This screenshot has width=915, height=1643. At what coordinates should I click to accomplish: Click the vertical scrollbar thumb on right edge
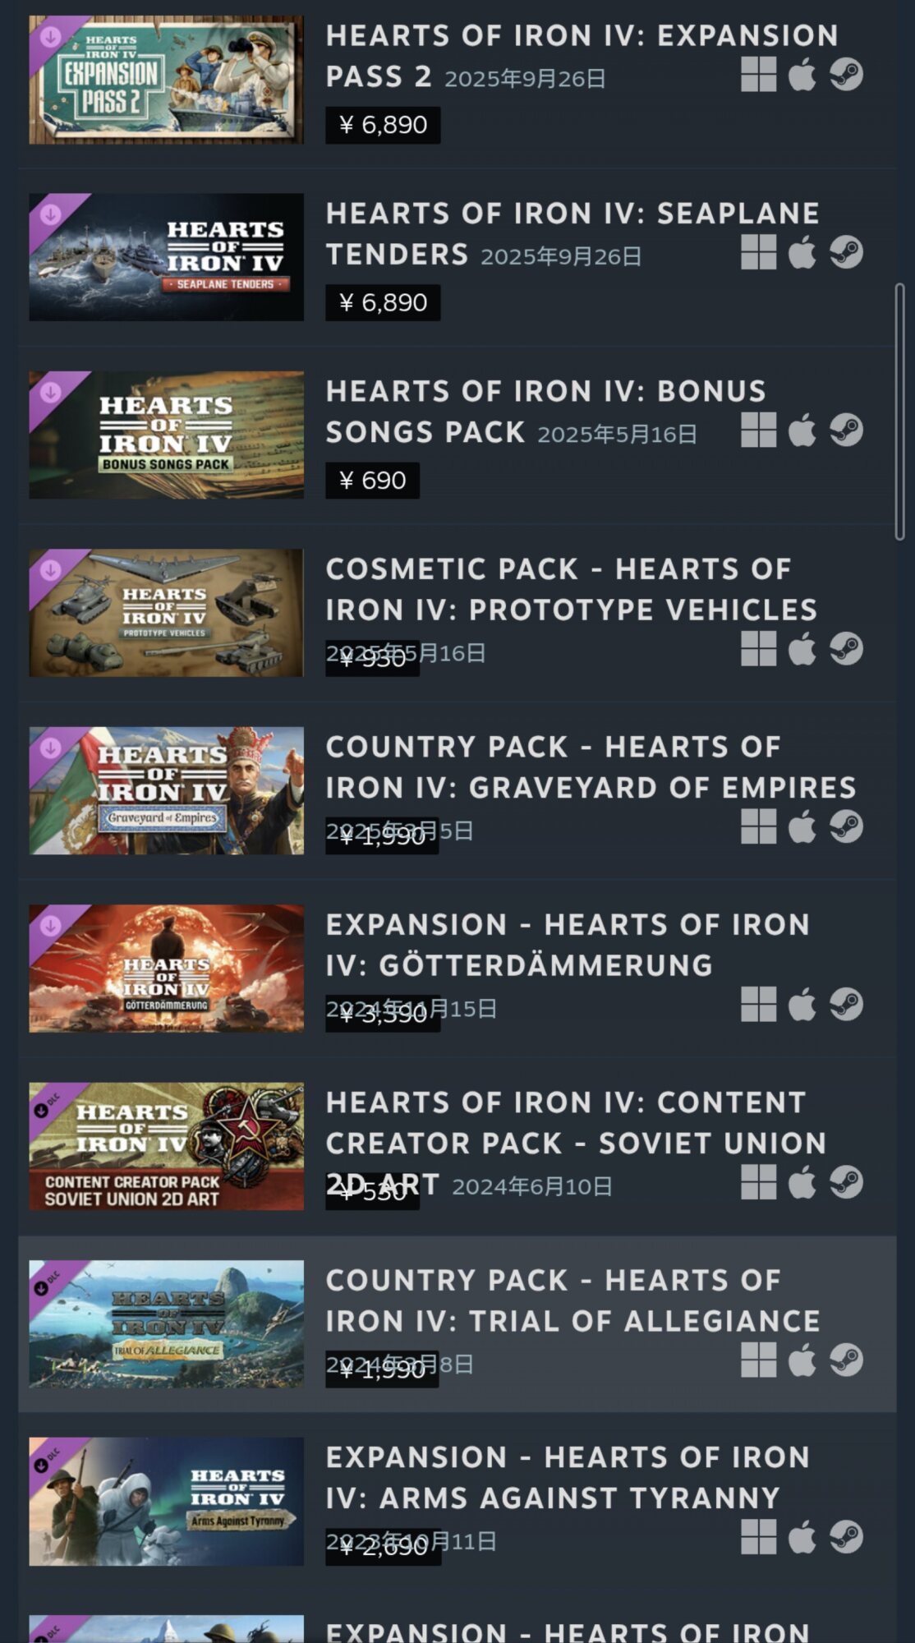click(x=899, y=412)
